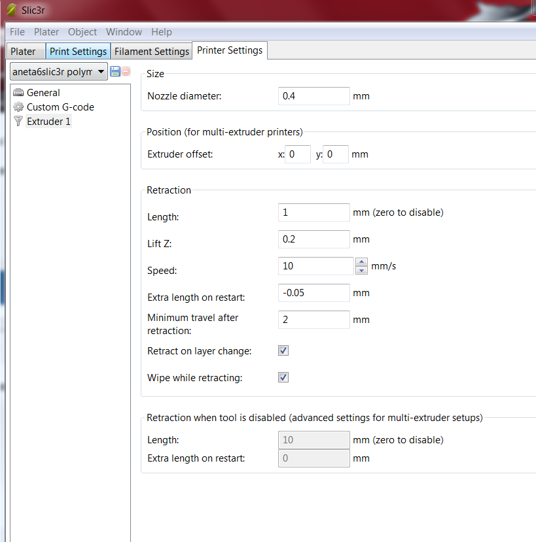Click the Retraction Length field
This screenshot has width=536, height=542.
[x=314, y=212]
